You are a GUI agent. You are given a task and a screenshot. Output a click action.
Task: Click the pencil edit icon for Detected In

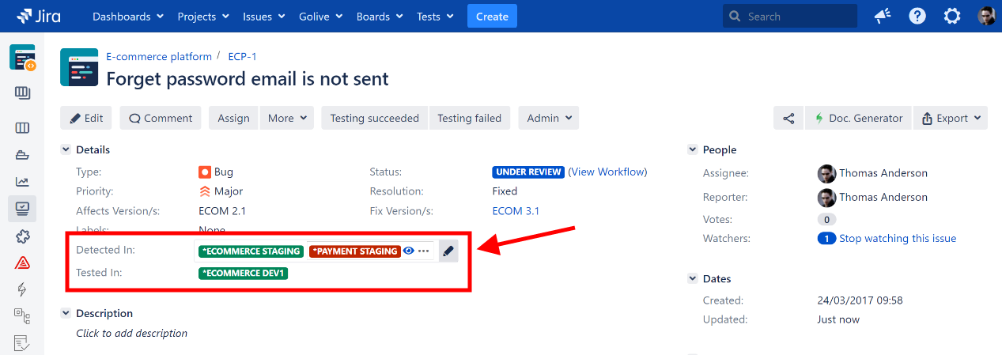448,251
